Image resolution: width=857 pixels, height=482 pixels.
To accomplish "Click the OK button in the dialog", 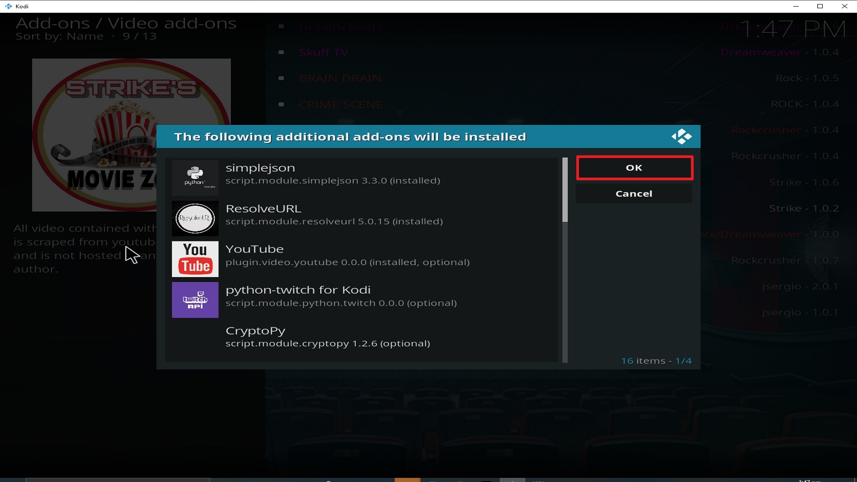I will click(634, 168).
